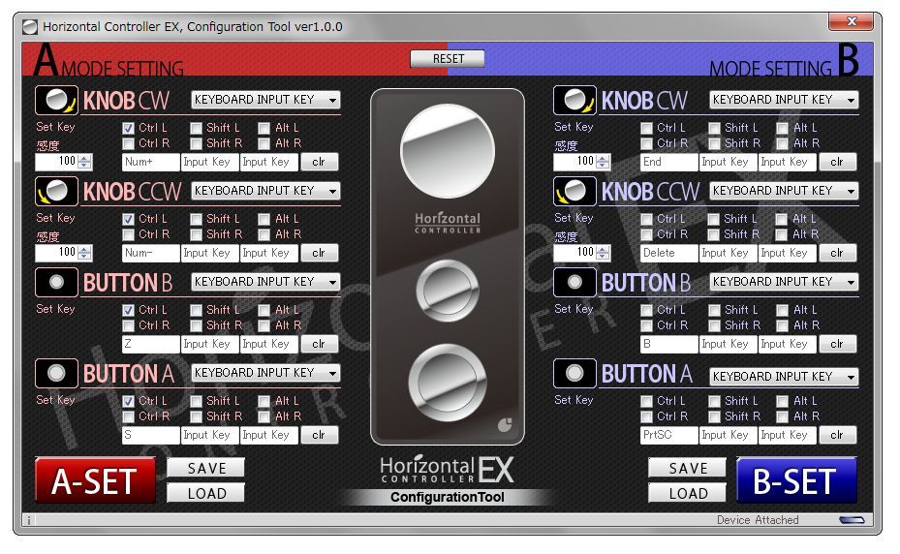Enable Alt R for A-mode BUTTON A
This screenshot has width=900, height=554.
[264, 416]
